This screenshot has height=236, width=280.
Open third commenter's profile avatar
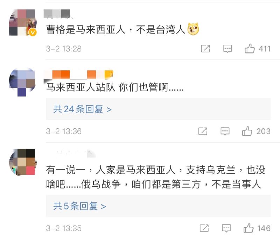[x=22, y=162]
